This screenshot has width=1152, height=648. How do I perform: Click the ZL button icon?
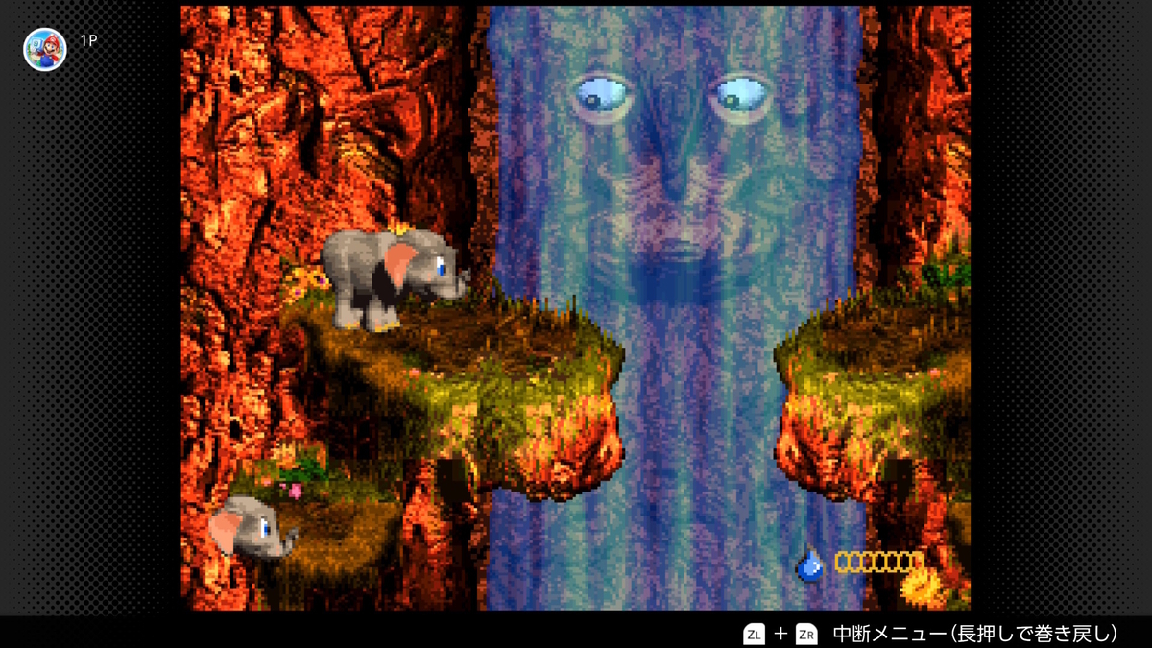pos(755,634)
